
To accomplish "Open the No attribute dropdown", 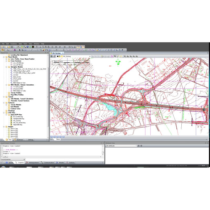I will 136,146.
